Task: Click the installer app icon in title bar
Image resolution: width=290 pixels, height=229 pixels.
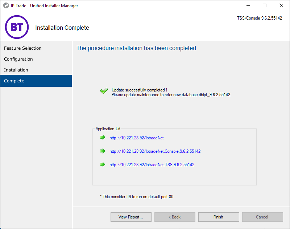Action: click(x=6, y=5)
